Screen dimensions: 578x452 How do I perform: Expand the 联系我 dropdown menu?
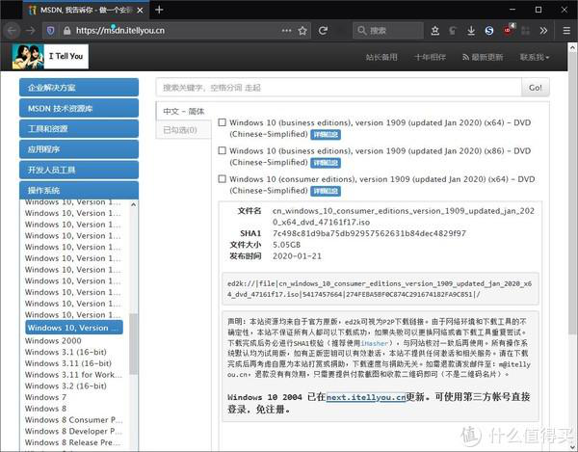[535, 57]
